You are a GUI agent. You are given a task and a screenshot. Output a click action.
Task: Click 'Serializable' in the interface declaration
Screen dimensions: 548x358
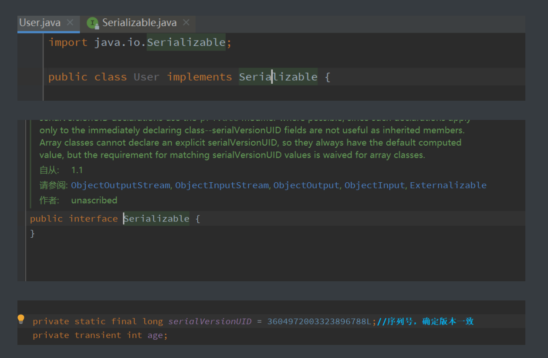click(x=156, y=218)
